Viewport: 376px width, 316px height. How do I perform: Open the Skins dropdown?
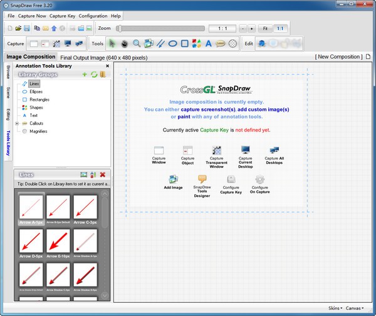(x=335, y=308)
